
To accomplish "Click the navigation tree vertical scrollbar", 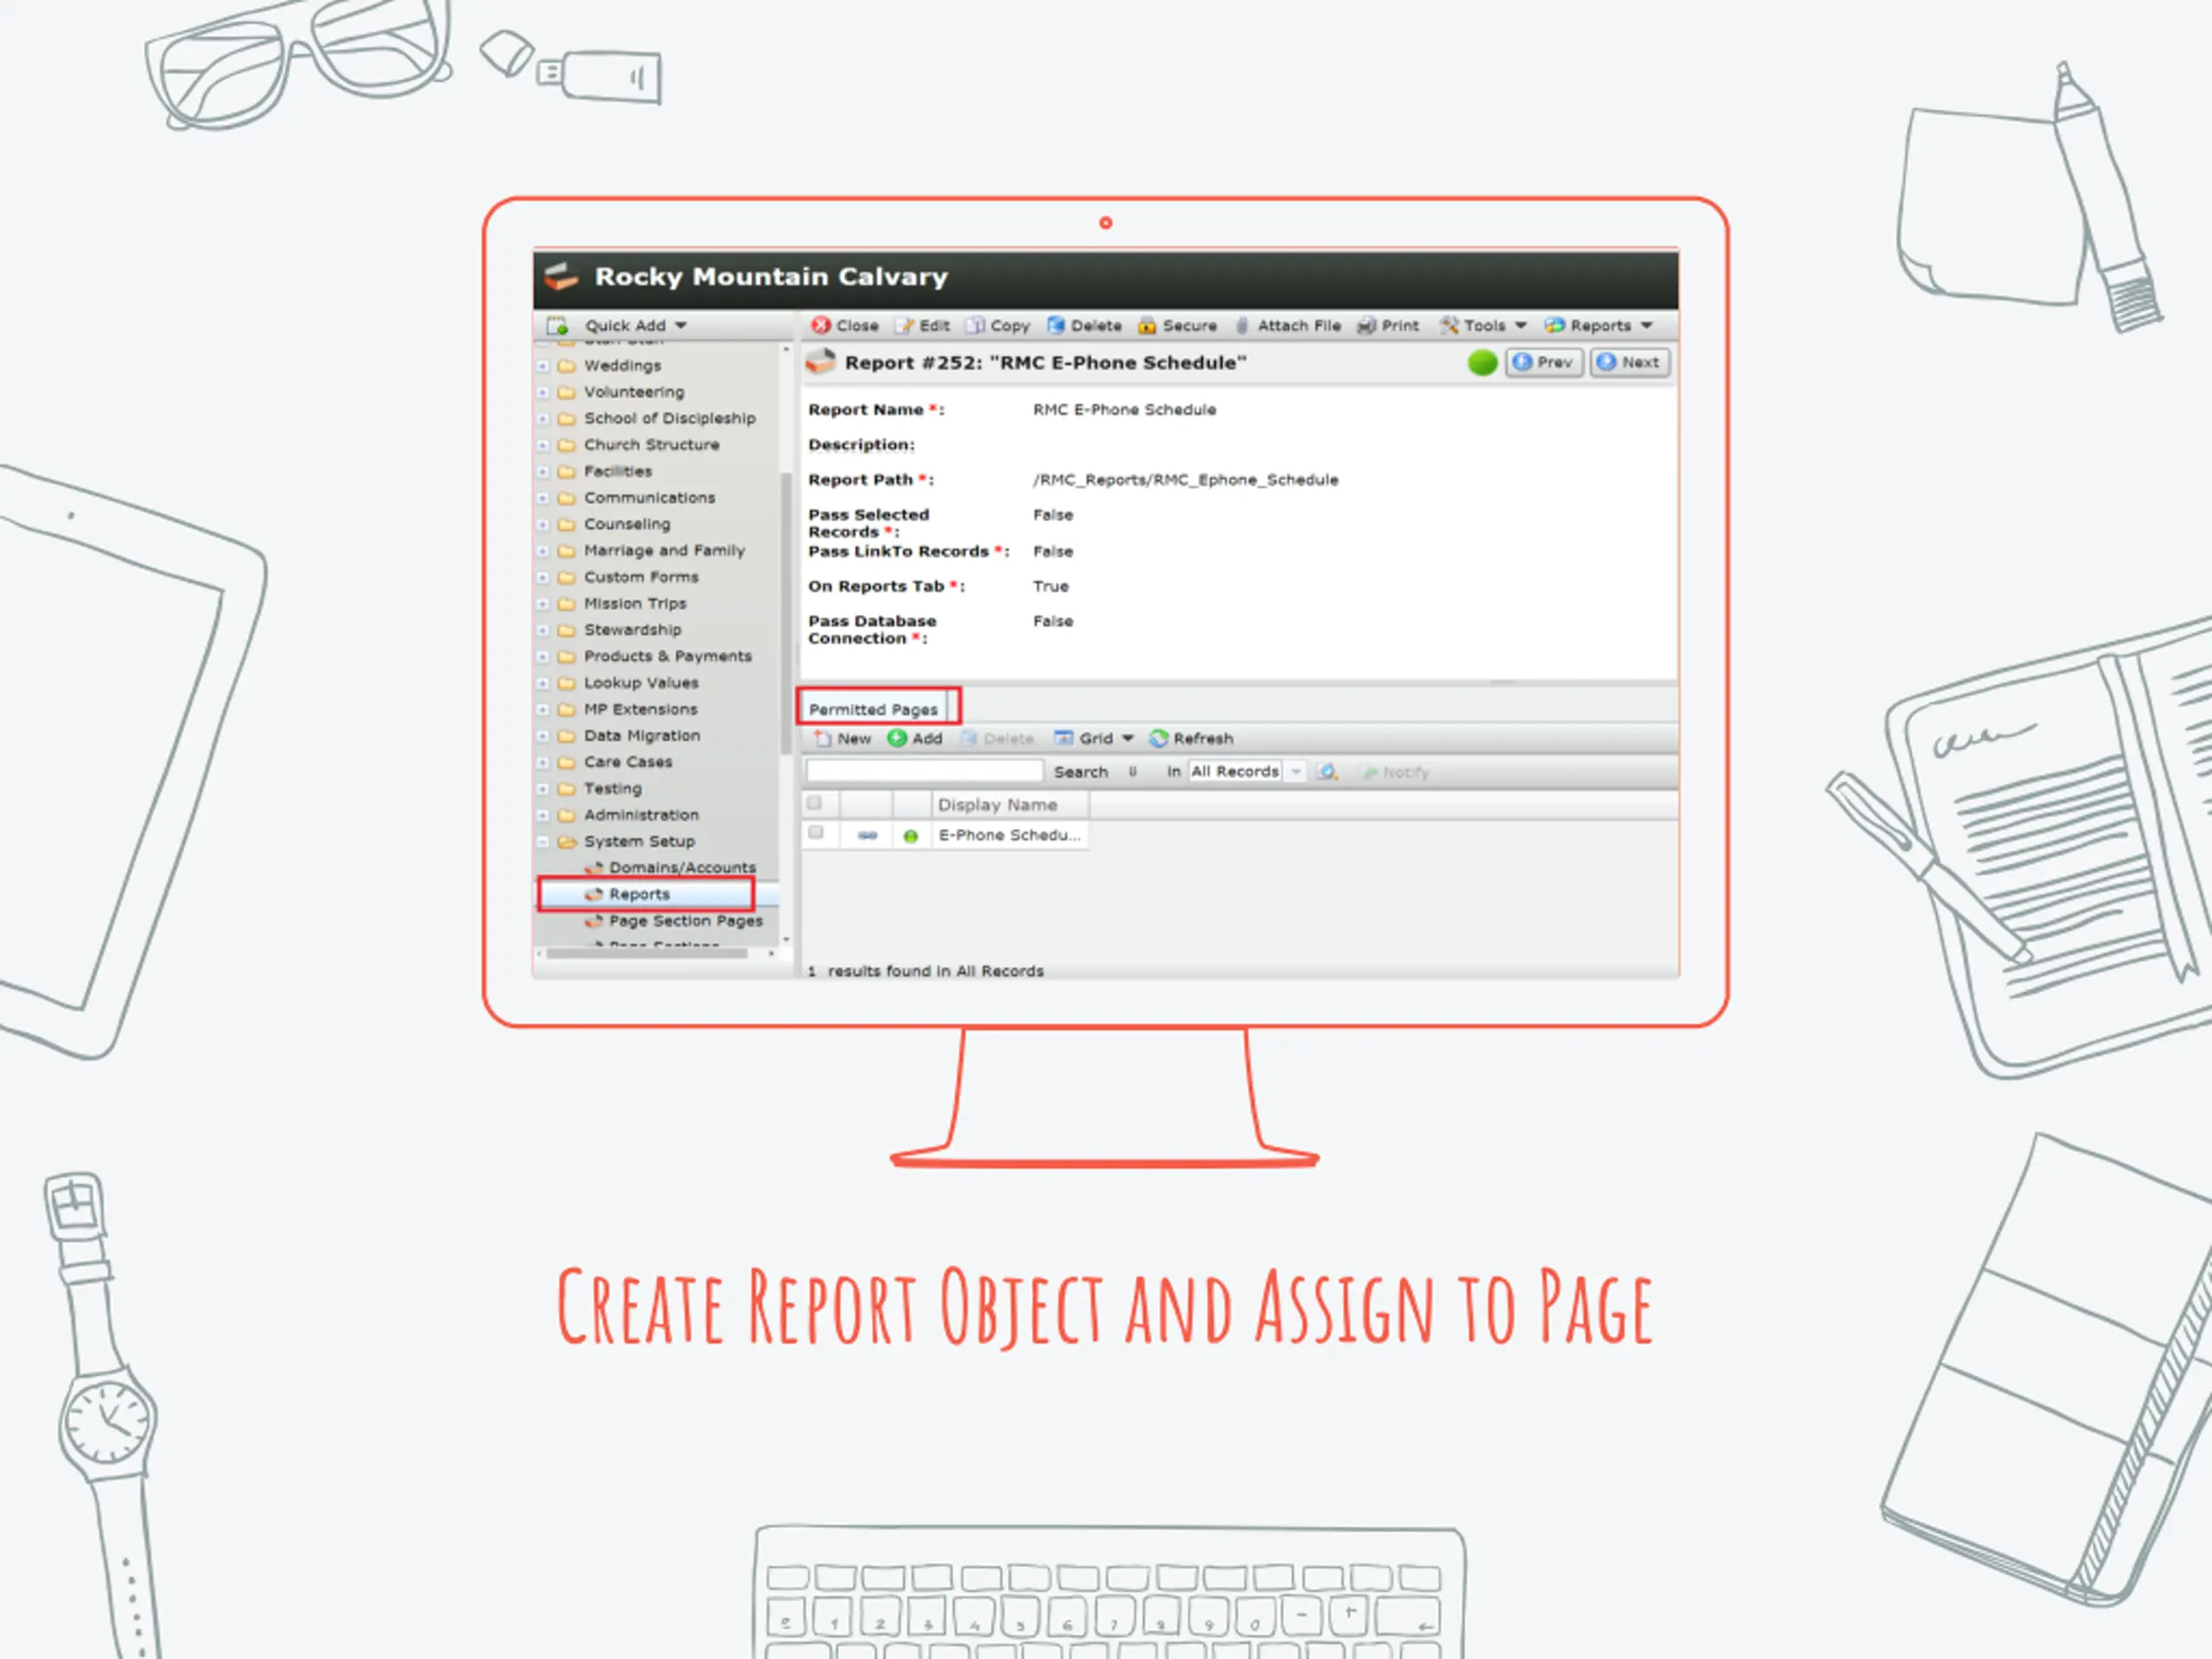I will pos(786,613).
